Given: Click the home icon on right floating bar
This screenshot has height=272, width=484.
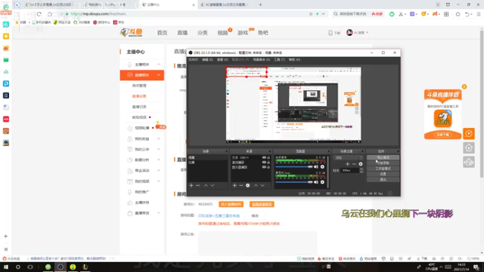Looking at the screenshot, I should pos(469,148).
